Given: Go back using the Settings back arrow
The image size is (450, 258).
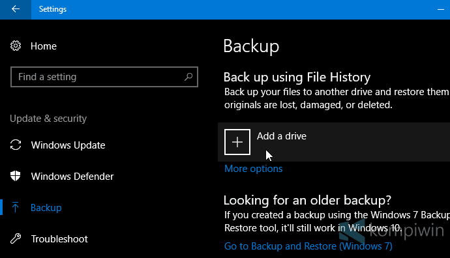Looking at the screenshot, I should pyautogui.click(x=16, y=9).
